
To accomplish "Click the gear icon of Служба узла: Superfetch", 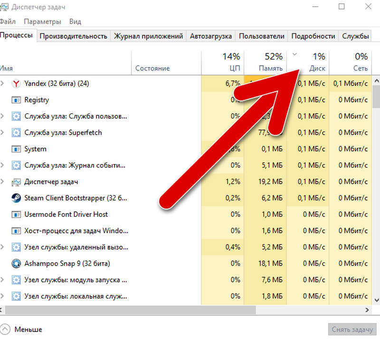I will (16, 133).
